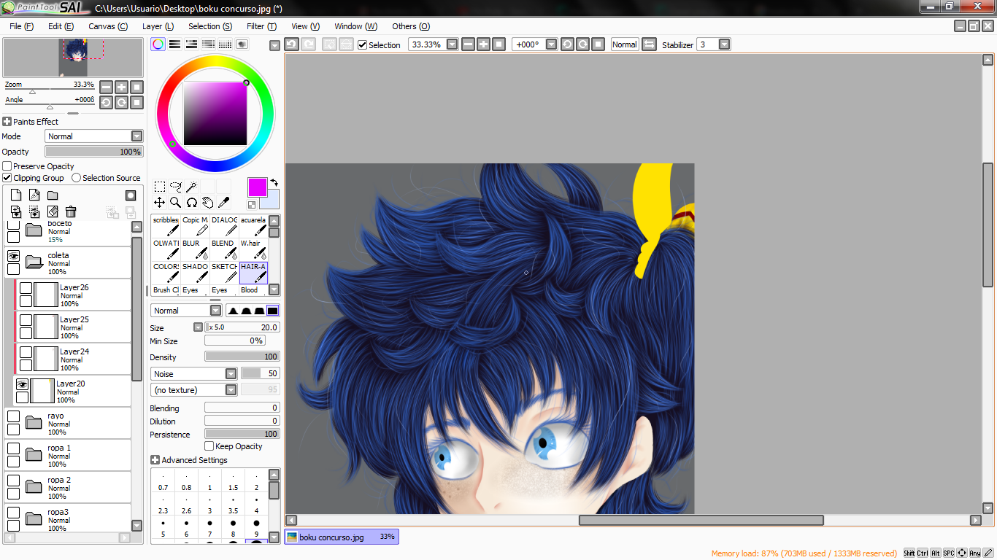The width and height of the screenshot is (997, 560).
Task: Transfer down to the layer below
Action: [15, 211]
